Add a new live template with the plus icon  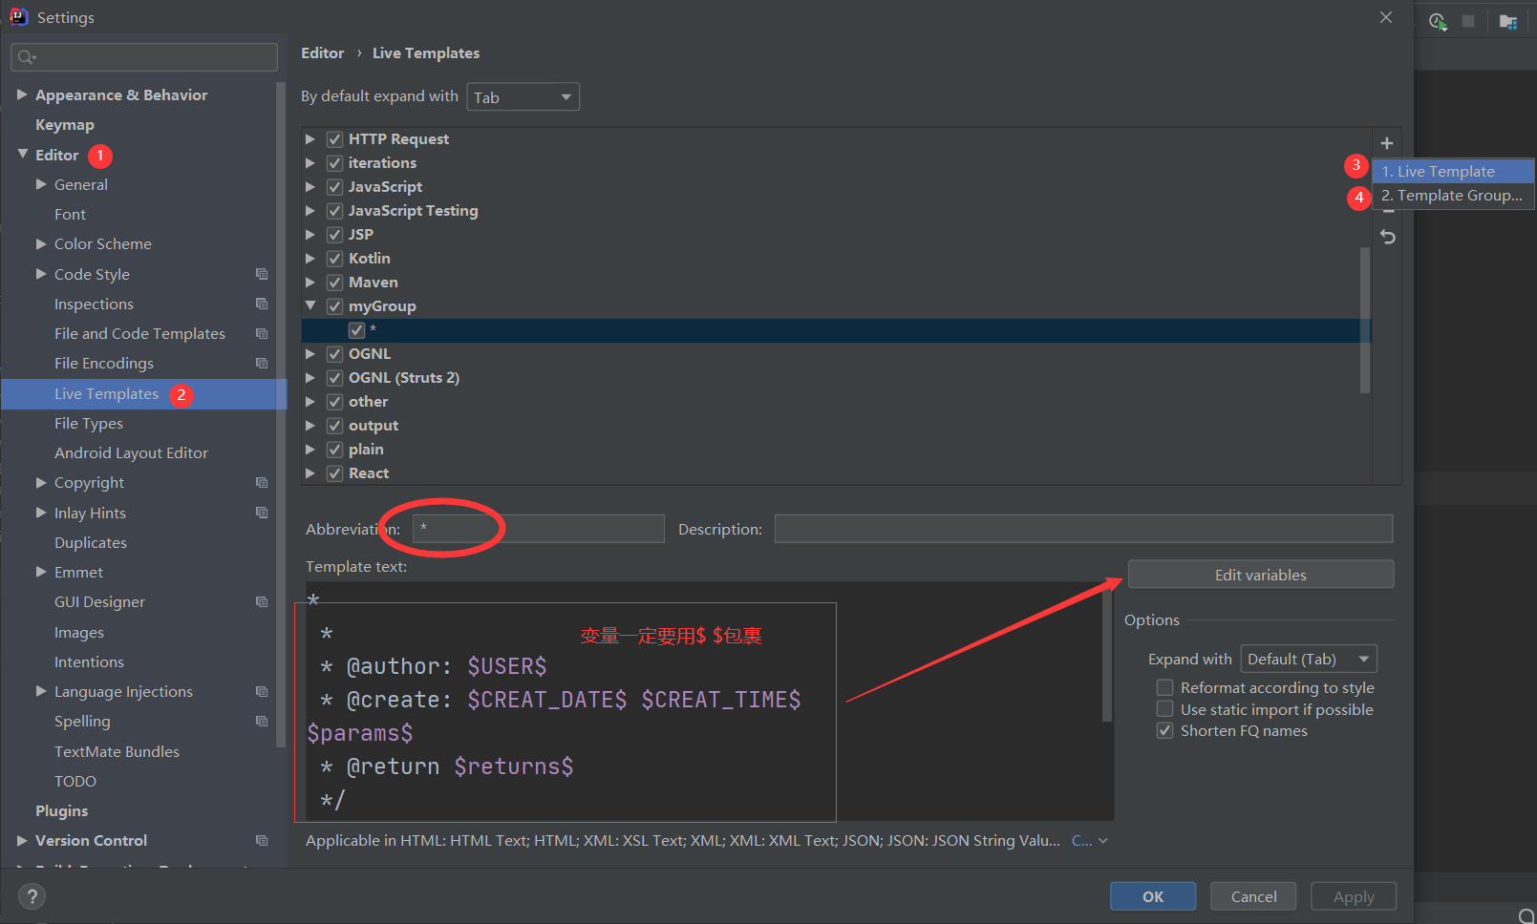point(1387,143)
